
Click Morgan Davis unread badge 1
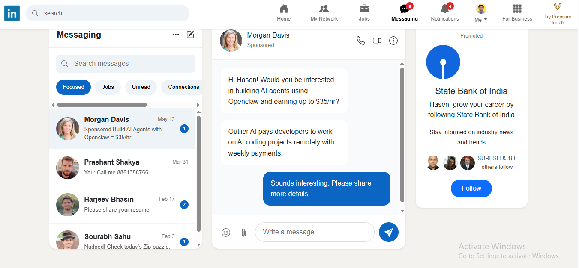click(x=184, y=129)
